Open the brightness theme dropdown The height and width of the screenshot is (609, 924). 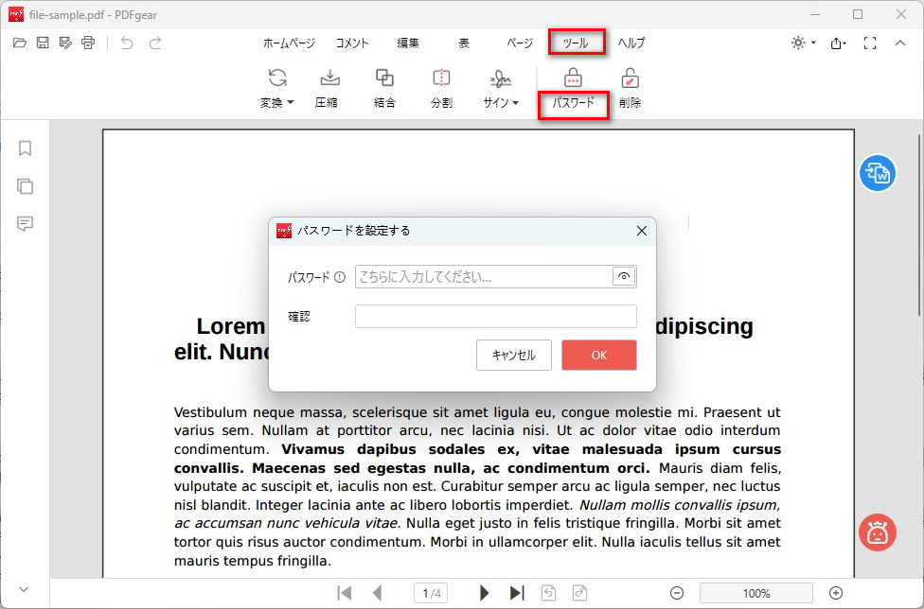(x=801, y=43)
